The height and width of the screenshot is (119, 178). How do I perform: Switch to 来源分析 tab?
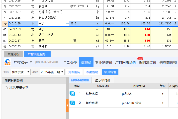click(x=13, y=54)
